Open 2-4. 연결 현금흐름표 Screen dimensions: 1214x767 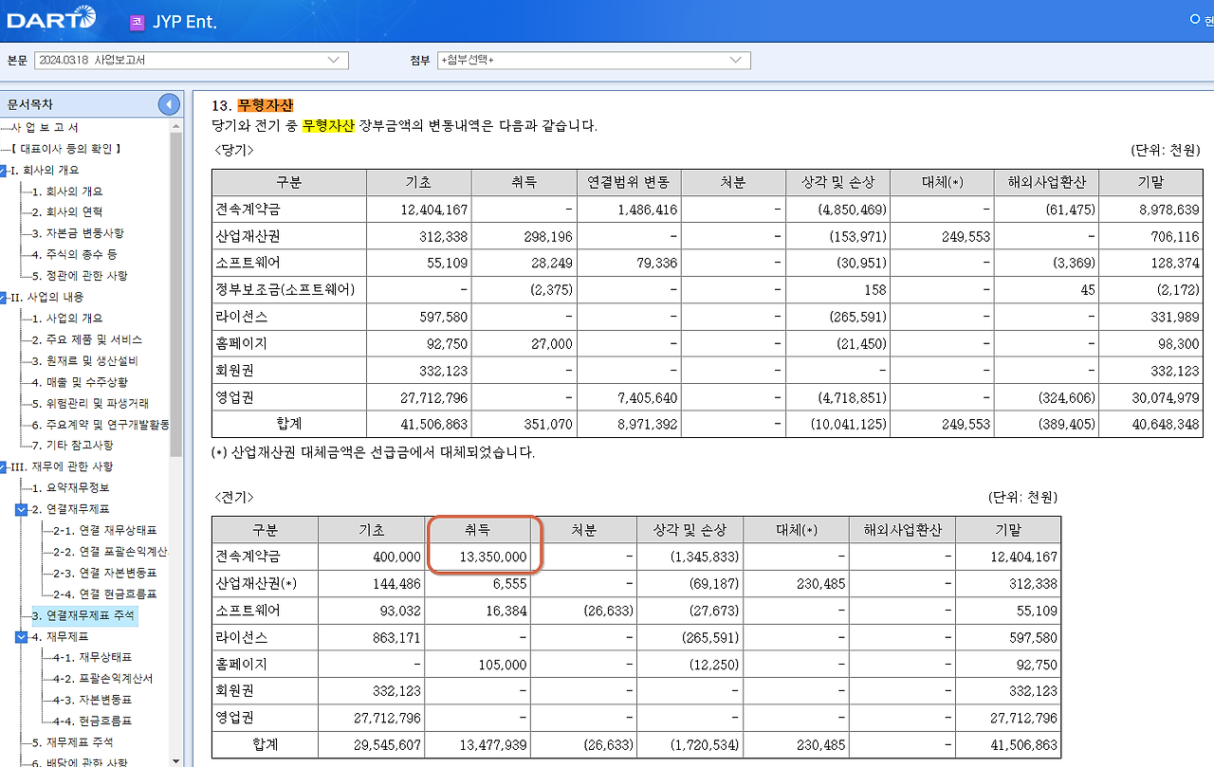point(105,594)
